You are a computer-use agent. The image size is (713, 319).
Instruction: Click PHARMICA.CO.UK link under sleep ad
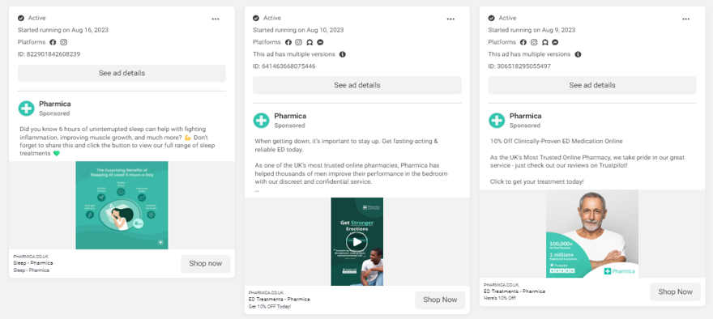point(31,257)
